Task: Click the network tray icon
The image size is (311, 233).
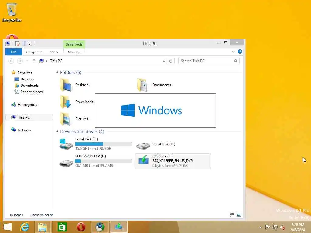Action: point(275,227)
